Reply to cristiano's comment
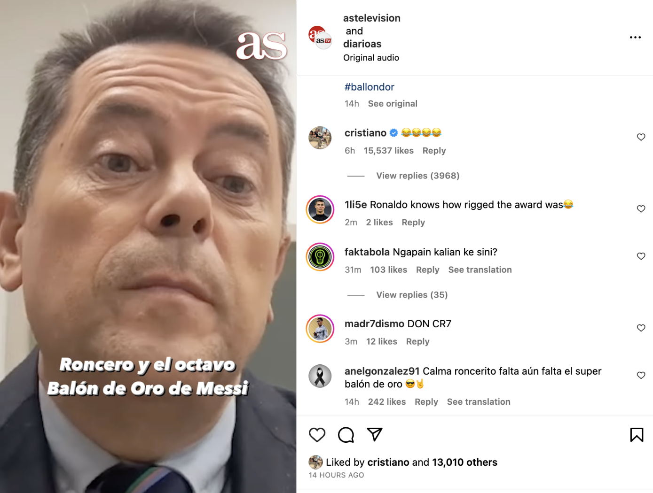The image size is (653, 493). (x=434, y=151)
